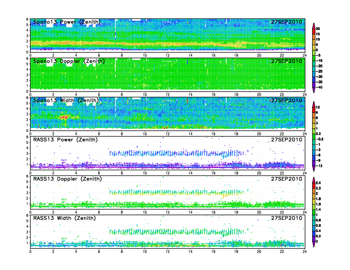Click the "-0.2" label on the middle colorbar
The width and height of the screenshot is (350, 270).
point(320,139)
